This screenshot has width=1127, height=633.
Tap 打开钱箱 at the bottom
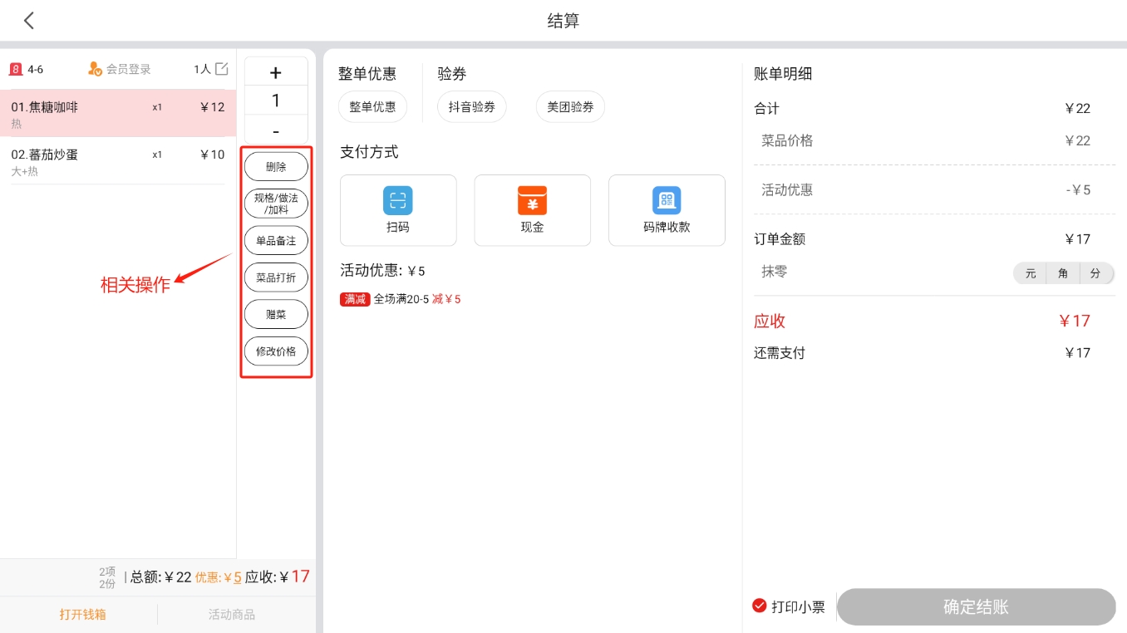82,615
